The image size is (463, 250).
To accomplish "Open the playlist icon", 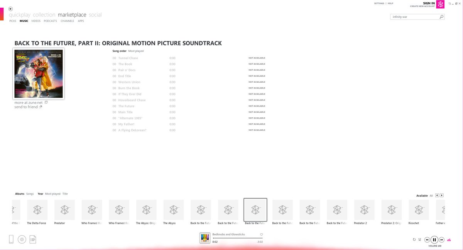I will [33, 239].
